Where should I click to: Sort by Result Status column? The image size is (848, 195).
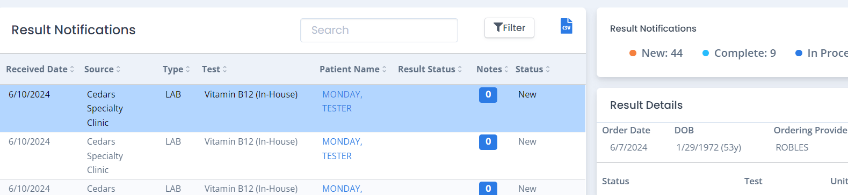430,69
